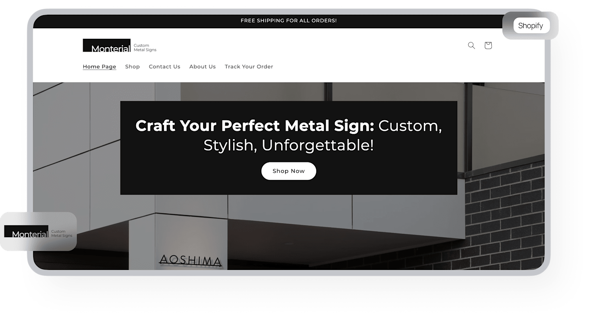The width and height of the screenshot is (590, 319).
Task: Click the Shop Now button
Action: [x=289, y=171]
